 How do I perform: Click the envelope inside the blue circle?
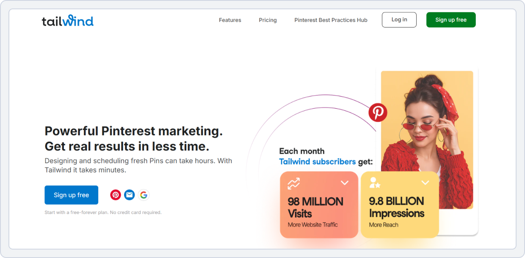(130, 195)
